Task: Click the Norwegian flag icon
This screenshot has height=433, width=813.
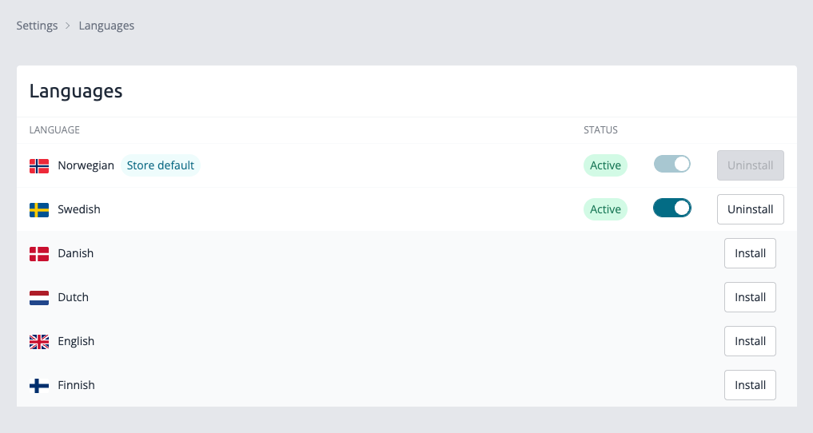Action: pos(39,165)
